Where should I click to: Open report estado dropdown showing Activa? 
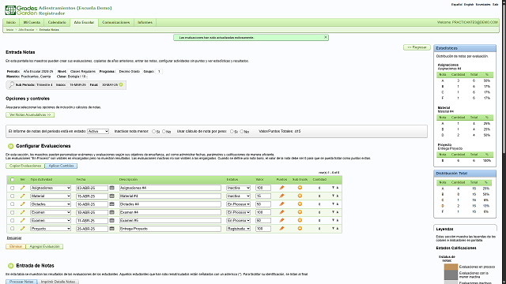tap(98, 132)
